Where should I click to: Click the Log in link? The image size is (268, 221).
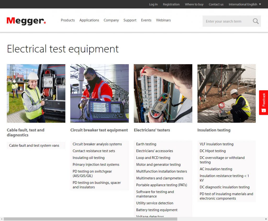(153, 4)
